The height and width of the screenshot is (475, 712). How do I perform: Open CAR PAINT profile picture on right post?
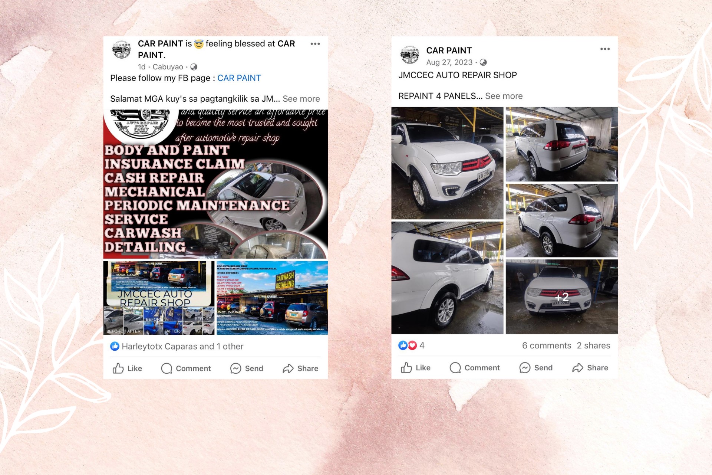coord(410,55)
